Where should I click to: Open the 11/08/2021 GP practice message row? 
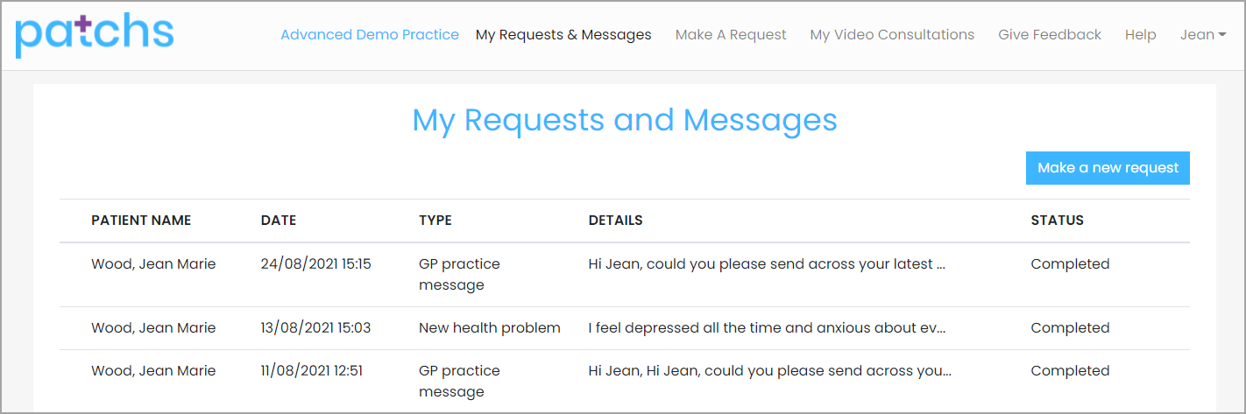pos(624,382)
